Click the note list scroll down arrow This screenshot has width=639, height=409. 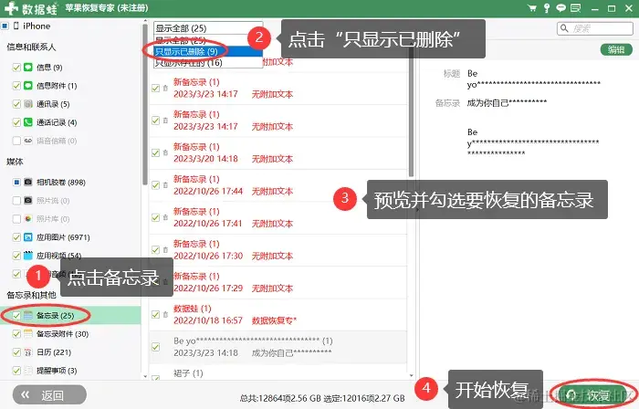click(411, 375)
